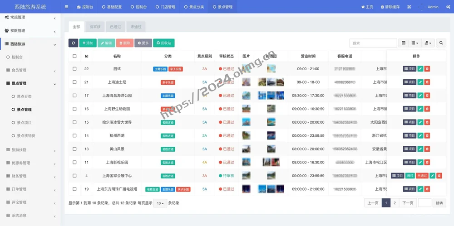This screenshot has width=454, height=226.
Task: Click edit pencil for 黄山风景 row
Action: click(420, 149)
